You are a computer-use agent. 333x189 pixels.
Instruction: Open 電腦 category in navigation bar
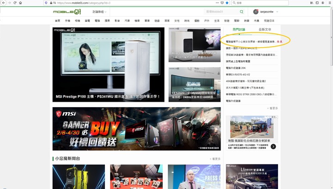(97, 21)
